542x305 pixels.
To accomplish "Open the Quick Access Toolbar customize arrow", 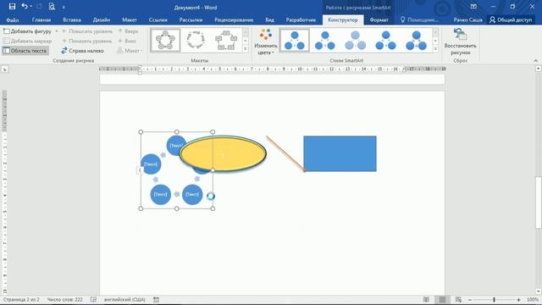I will 64,7.
